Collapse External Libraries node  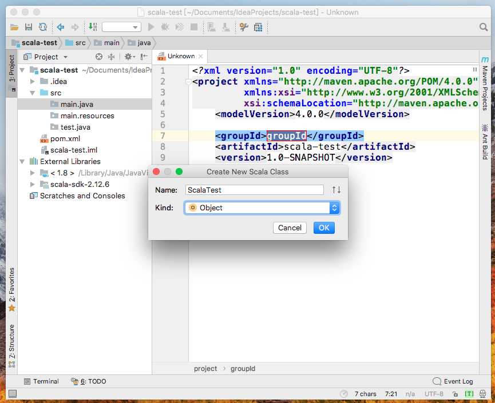[22, 161]
